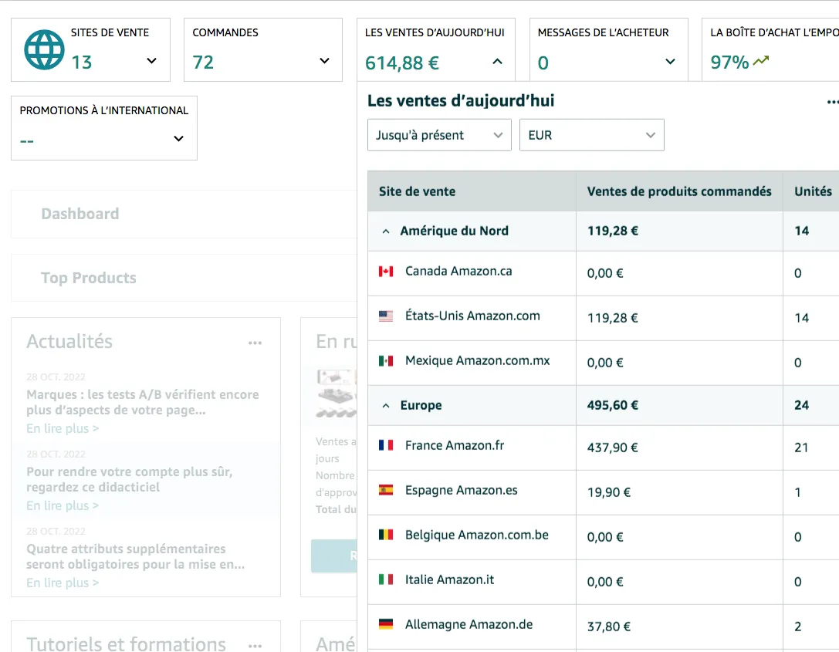Expand Messages de l'acheteur card chevron
The width and height of the screenshot is (839, 652).
click(670, 62)
